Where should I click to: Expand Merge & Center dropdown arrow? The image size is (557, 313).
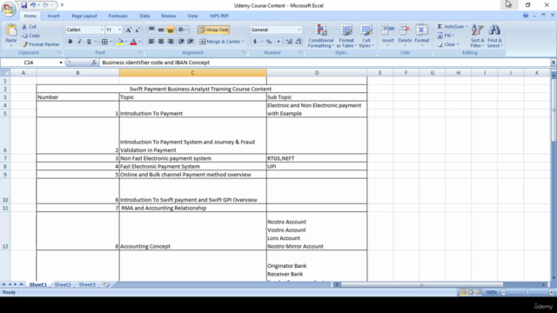tap(244, 42)
